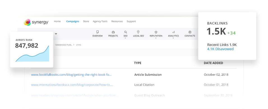Viewport: 268px width, 109px height.
Task: Open the campaign selector chevron
Action: pos(56,34)
